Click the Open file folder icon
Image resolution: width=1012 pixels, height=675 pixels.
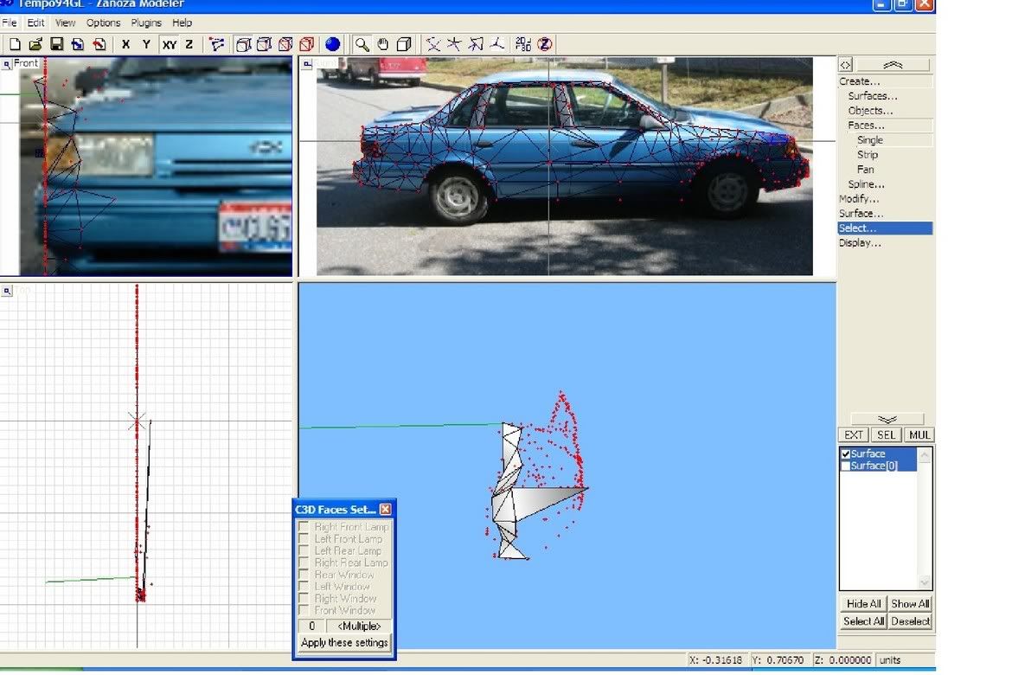[35, 44]
